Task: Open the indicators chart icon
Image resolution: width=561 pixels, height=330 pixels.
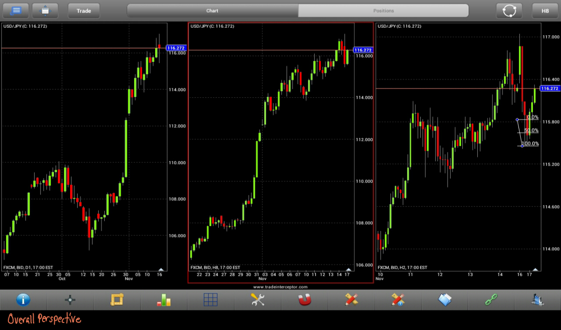Action: (x=538, y=300)
